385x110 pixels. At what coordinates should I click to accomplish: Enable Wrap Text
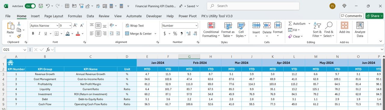(135, 26)
